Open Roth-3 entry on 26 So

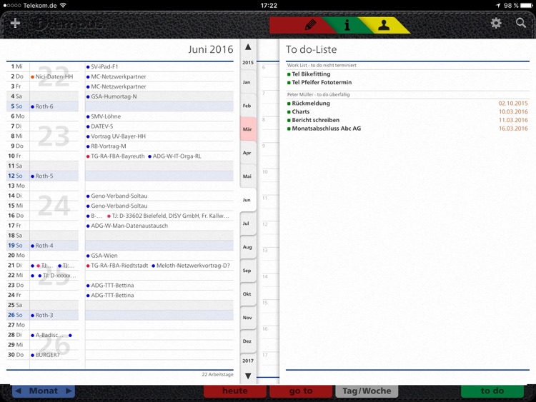(42, 316)
